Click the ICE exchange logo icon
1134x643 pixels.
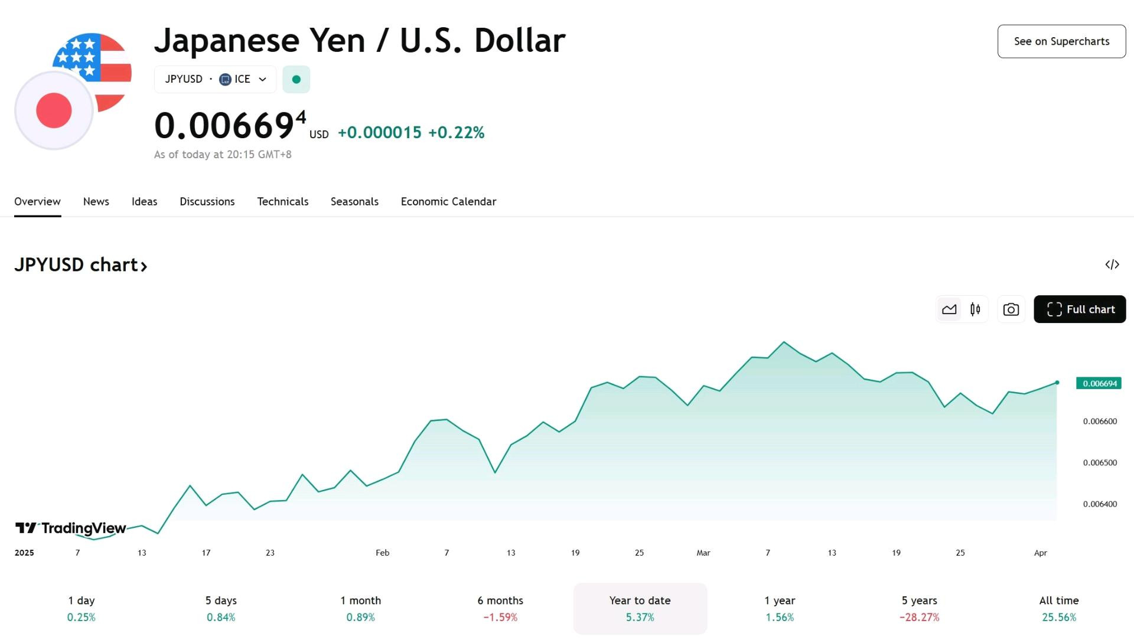(225, 79)
